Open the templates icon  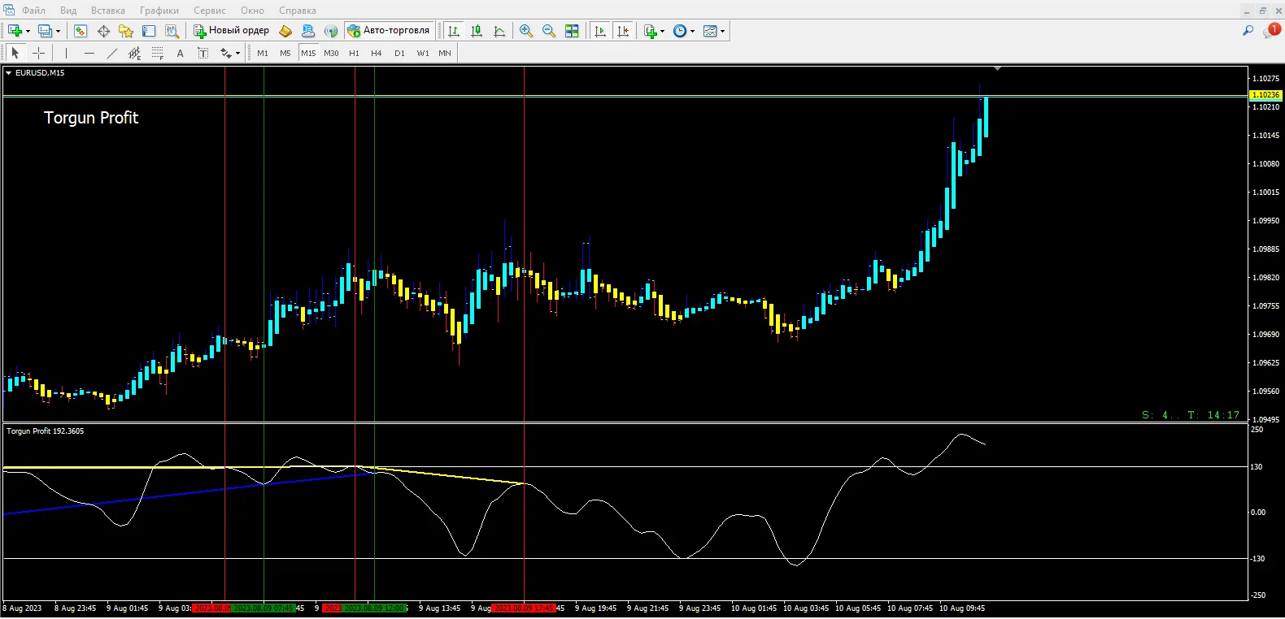710,31
